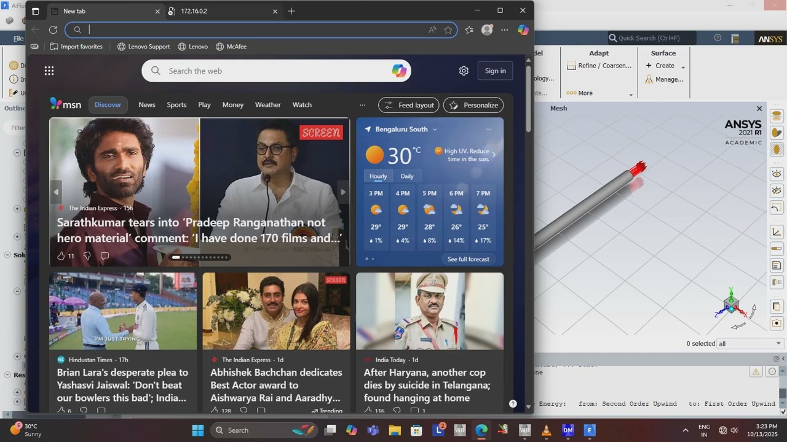
Task: Open Copilot sidebar in Edge toolbar
Action: (x=523, y=29)
